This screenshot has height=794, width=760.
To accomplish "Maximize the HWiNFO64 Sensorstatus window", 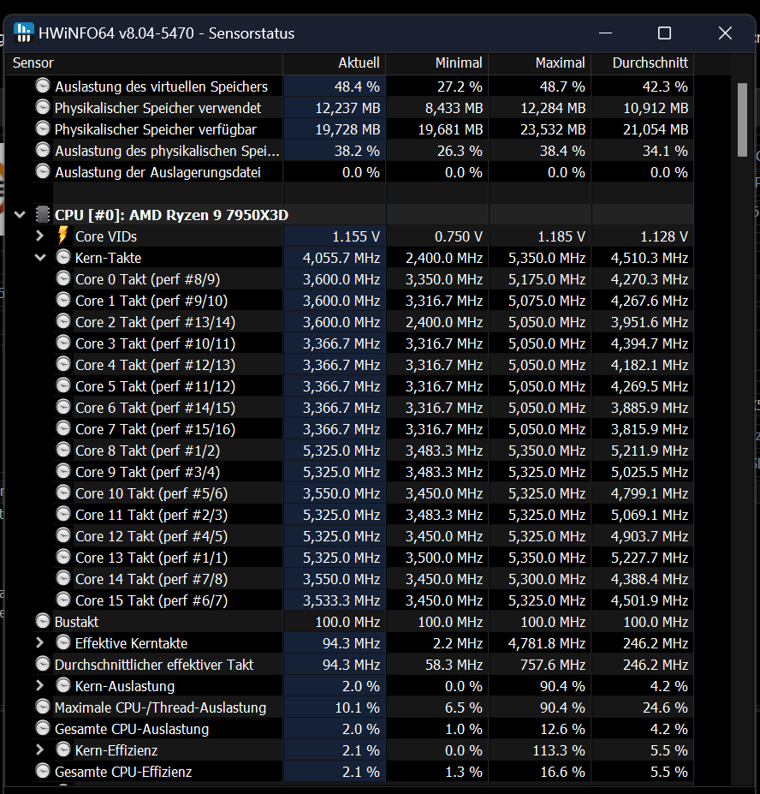I will point(664,33).
